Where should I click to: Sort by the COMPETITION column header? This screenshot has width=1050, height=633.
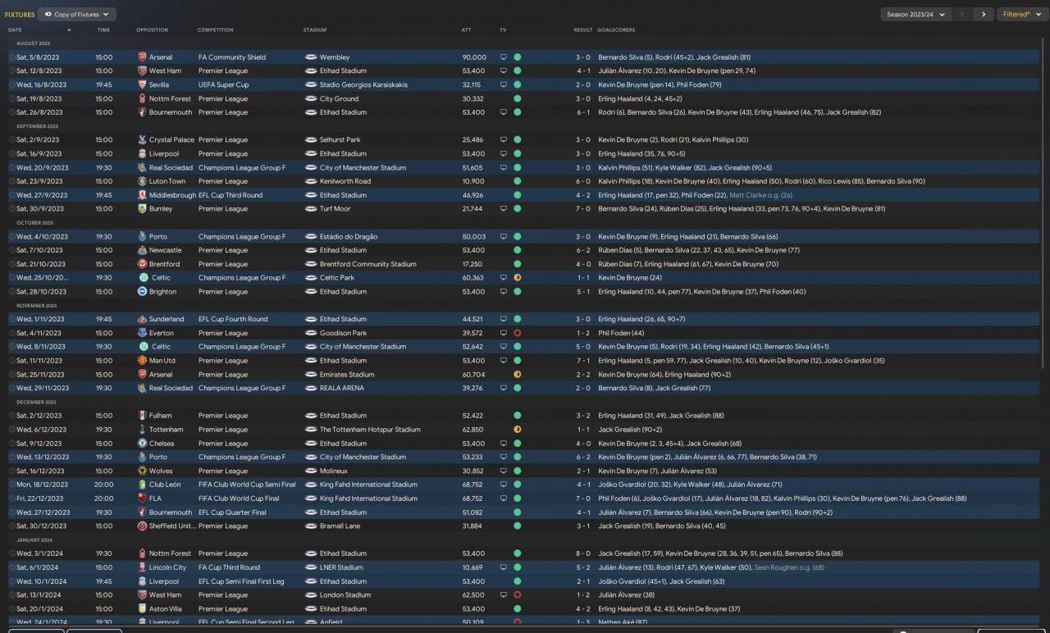coord(216,30)
